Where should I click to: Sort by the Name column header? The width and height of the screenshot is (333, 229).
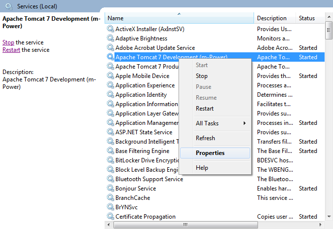point(179,18)
